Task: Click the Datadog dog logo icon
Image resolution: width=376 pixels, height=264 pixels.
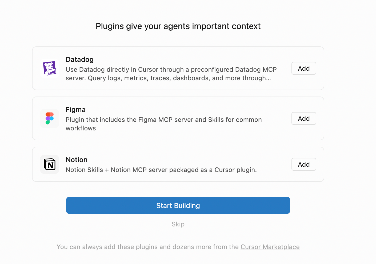Action: pyautogui.click(x=50, y=68)
